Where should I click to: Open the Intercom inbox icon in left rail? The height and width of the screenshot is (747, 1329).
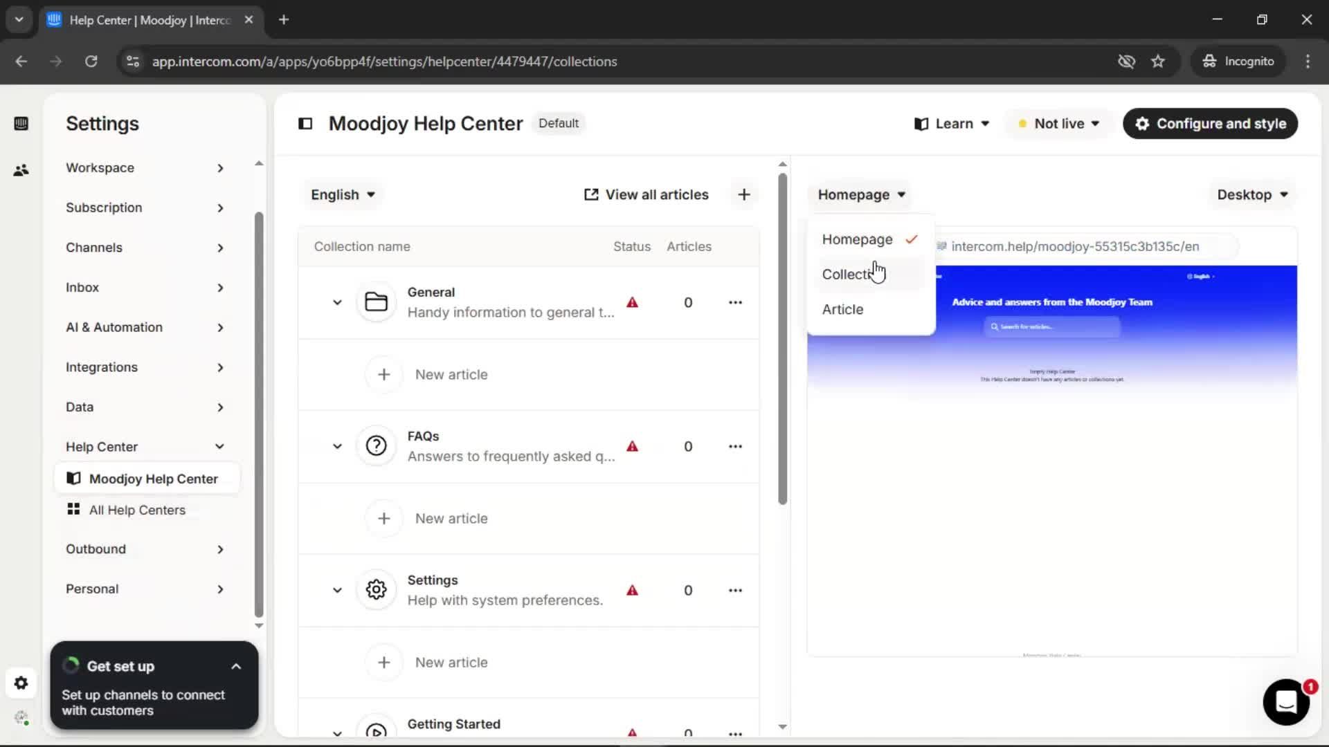click(x=21, y=124)
